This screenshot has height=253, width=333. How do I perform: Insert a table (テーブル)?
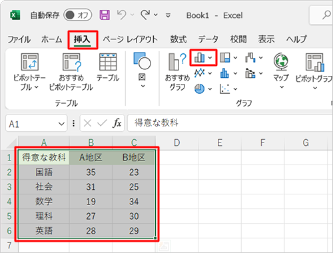click(108, 67)
